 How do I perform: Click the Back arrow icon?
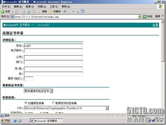(x=3, y=11)
